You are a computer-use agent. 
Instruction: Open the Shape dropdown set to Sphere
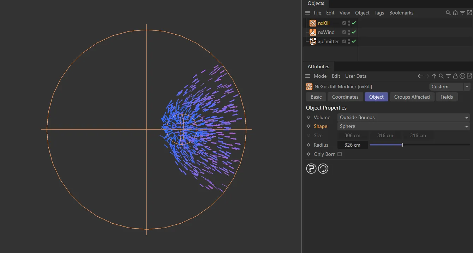403,126
